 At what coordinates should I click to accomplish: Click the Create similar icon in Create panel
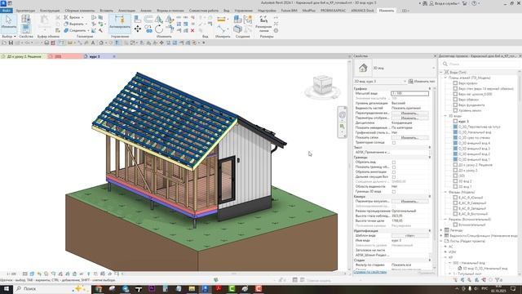pyautogui.click(x=237, y=29)
